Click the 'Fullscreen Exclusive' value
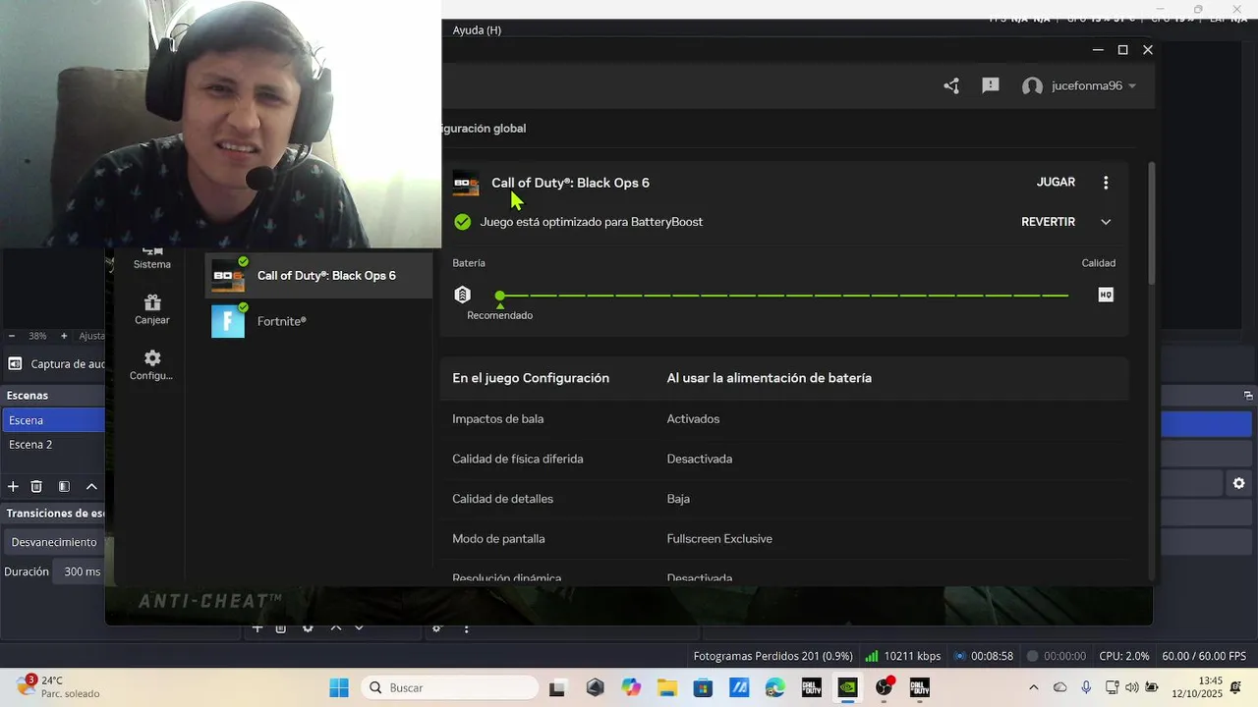The height and width of the screenshot is (707, 1258). coord(719,539)
